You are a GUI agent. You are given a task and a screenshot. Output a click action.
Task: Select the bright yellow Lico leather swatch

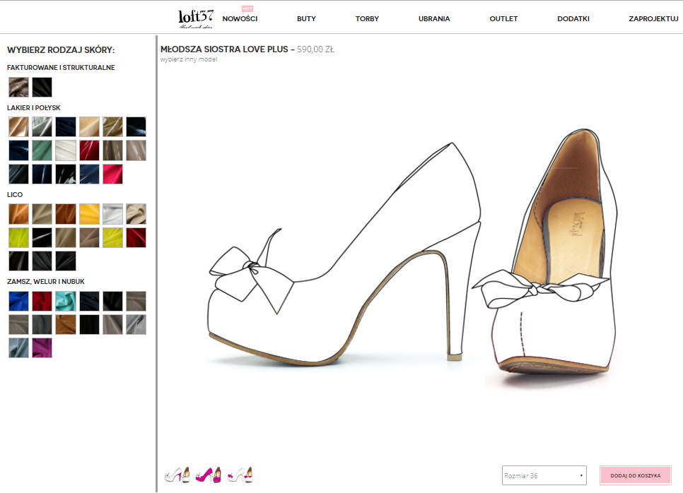[89, 214]
